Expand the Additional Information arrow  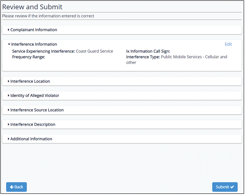pyautogui.click(x=9, y=139)
